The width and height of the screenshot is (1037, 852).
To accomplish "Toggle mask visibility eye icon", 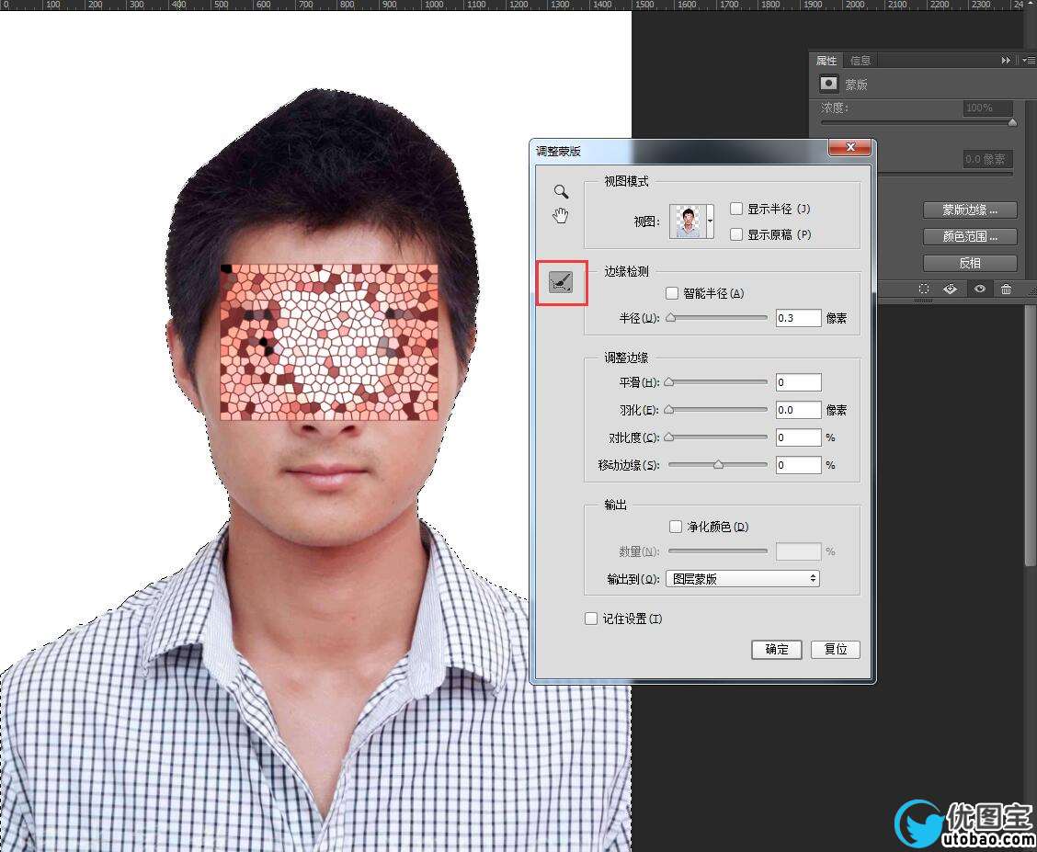I will pos(979,289).
